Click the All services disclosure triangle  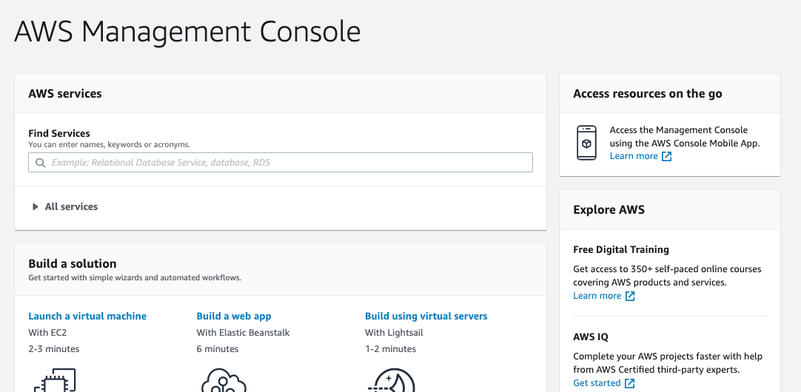[36, 206]
